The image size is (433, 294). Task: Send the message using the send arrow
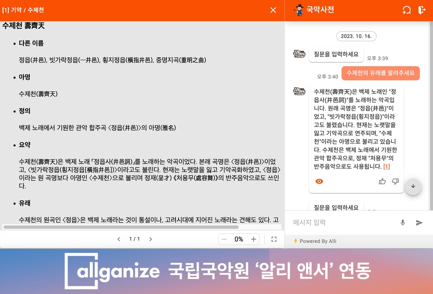coord(419,223)
